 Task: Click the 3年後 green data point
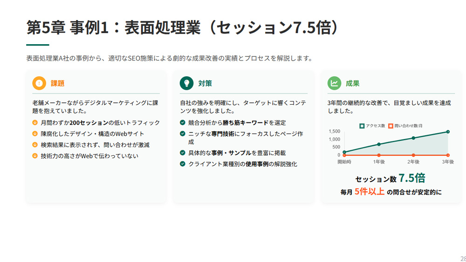448,132
